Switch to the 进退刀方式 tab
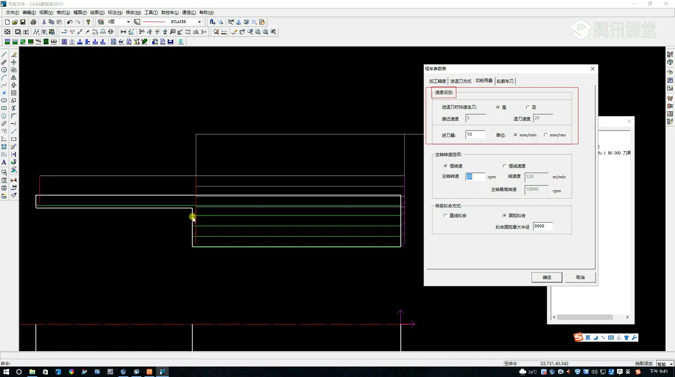675x377 pixels. point(461,81)
